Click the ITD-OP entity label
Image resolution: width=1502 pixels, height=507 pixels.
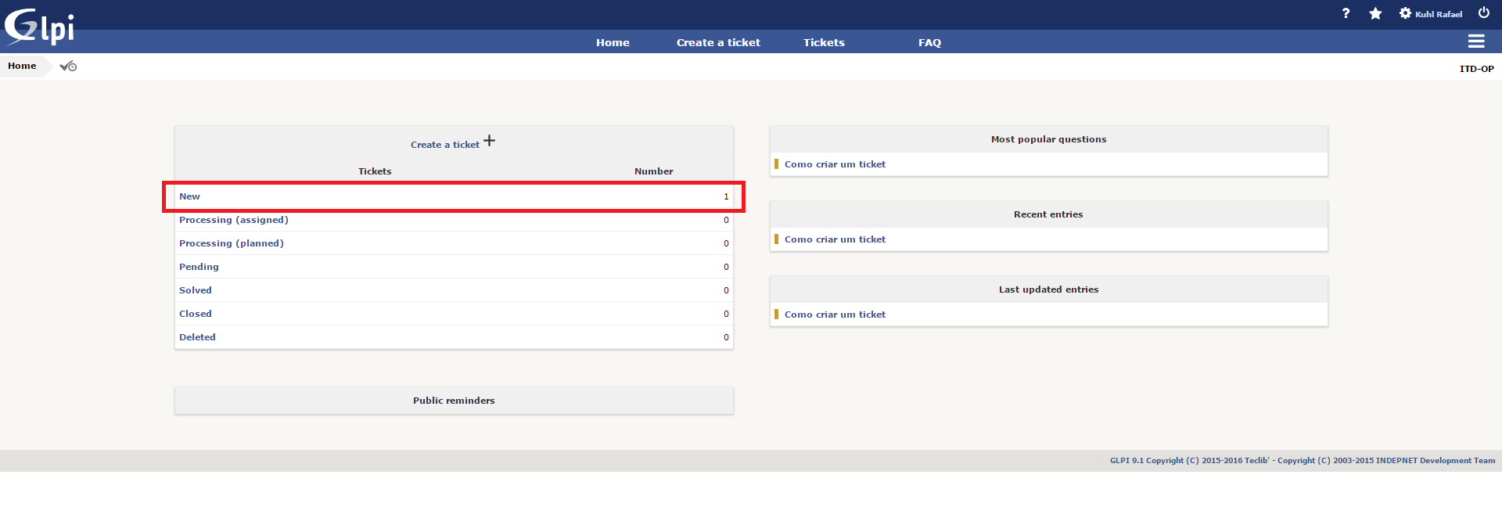(1476, 69)
